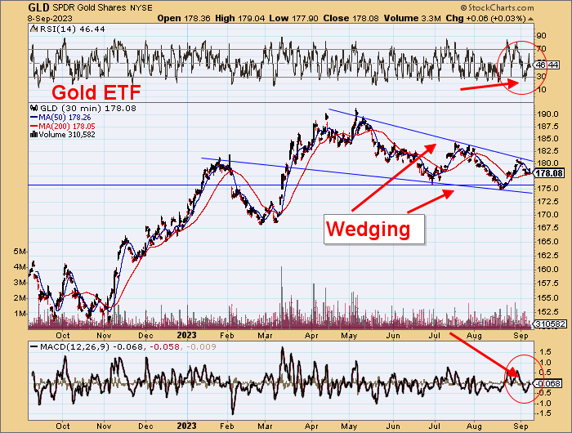Click the 90 RSI axis label

coord(541,36)
